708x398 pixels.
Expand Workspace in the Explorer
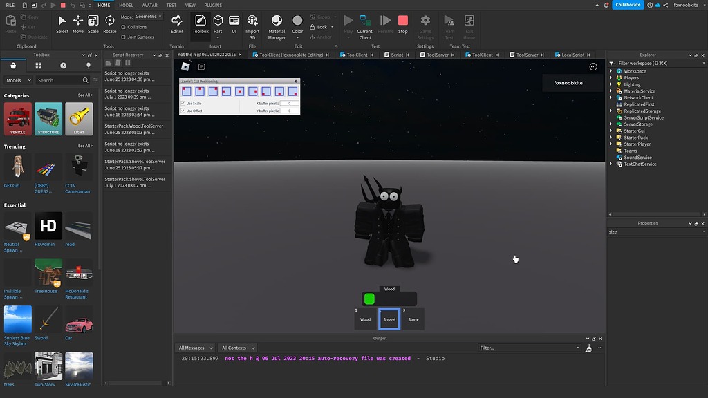pyautogui.click(x=611, y=70)
